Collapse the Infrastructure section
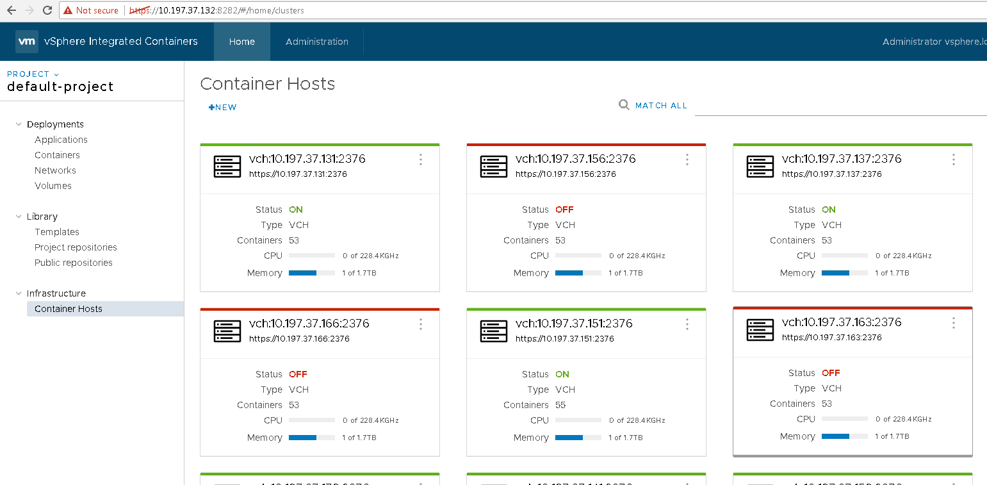 pos(19,293)
